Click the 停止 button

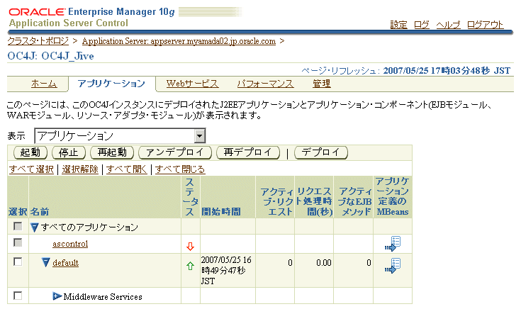click(69, 152)
